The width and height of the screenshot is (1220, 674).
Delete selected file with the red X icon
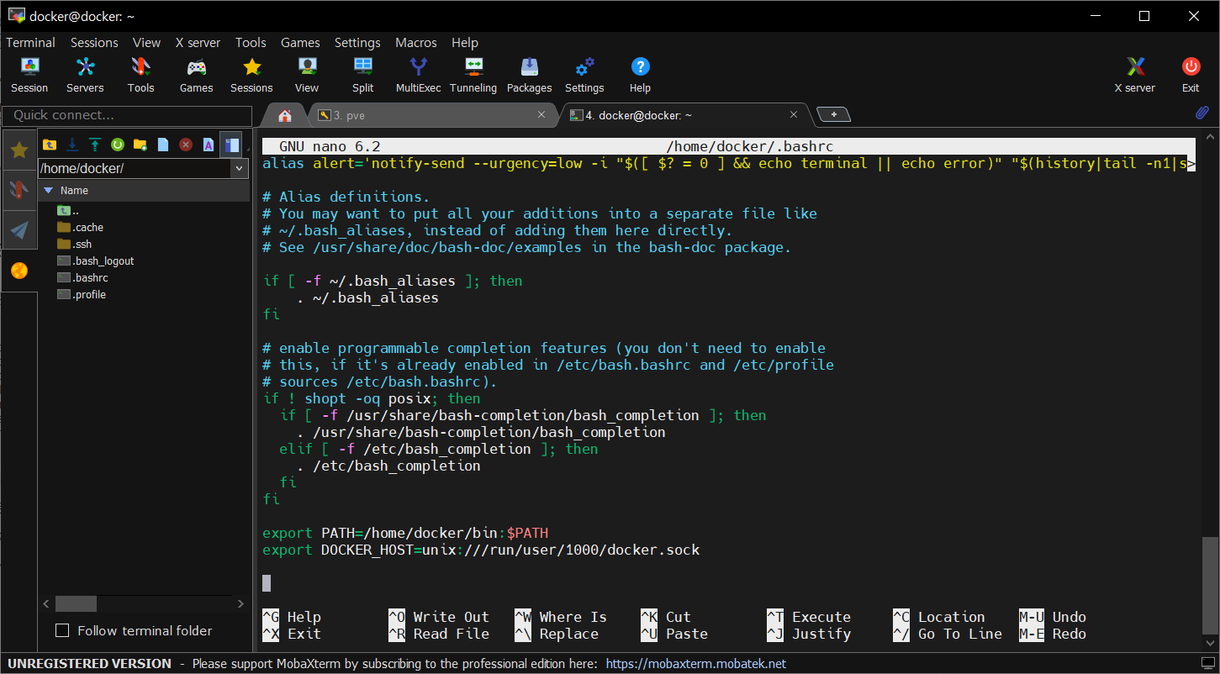(x=186, y=145)
